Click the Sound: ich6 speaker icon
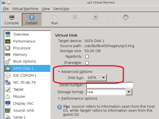159x119 pixels. 8,110
